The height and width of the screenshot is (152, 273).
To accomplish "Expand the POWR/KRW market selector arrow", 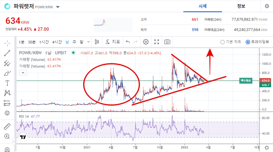I will click(x=58, y=7).
